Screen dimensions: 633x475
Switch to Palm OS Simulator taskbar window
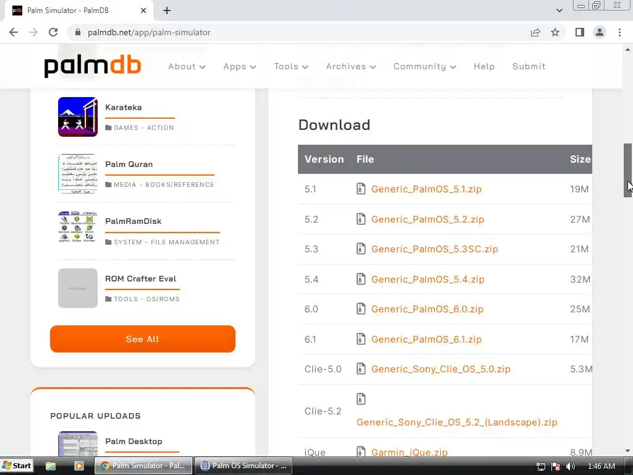tap(244, 466)
